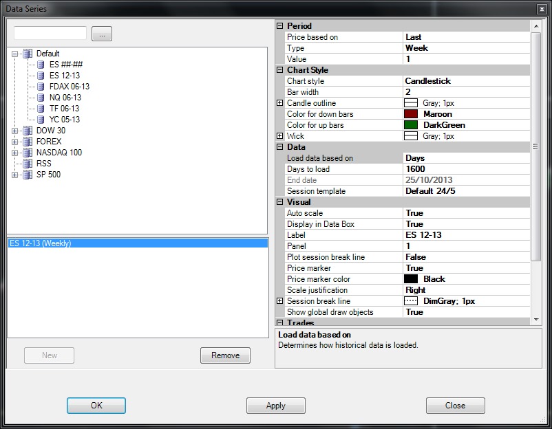The width and height of the screenshot is (552, 429).
Task: Click the Label value ES 12-13
Action: tap(423, 235)
